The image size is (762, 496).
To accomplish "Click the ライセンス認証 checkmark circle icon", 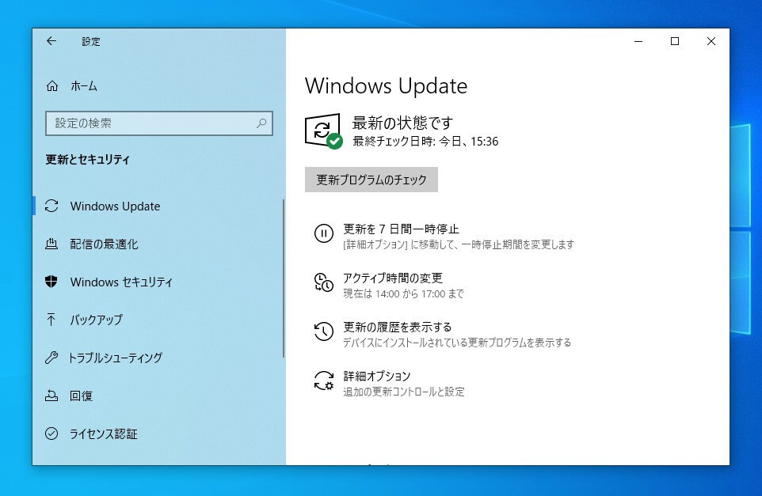I will (51, 434).
